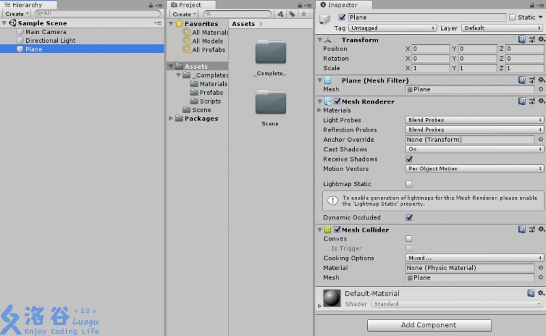The height and width of the screenshot is (336, 546).
Task: Click the Position X input field
Action: pyautogui.click(x=431, y=49)
